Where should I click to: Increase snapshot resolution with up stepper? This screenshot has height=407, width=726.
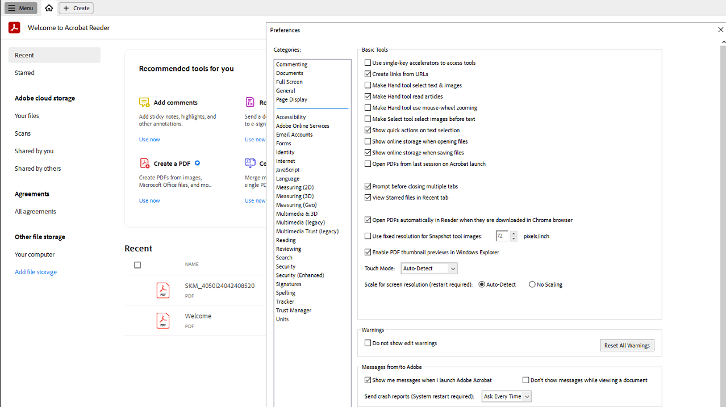514,233
